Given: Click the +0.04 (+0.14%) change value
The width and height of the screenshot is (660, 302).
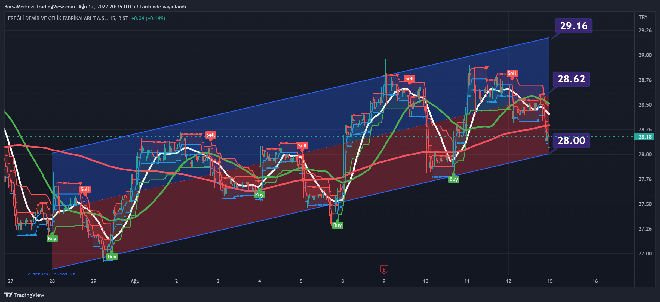Looking at the screenshot, I should [x=148, y=18].
